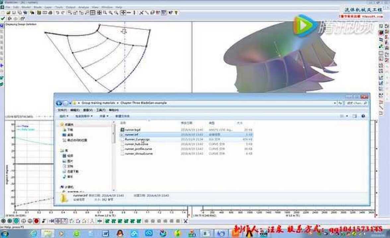Click the print icon in the top toolbar

pos(50,13)
